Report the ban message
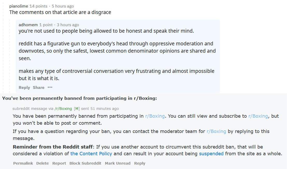Screen dimensions: 287x169 59,163
